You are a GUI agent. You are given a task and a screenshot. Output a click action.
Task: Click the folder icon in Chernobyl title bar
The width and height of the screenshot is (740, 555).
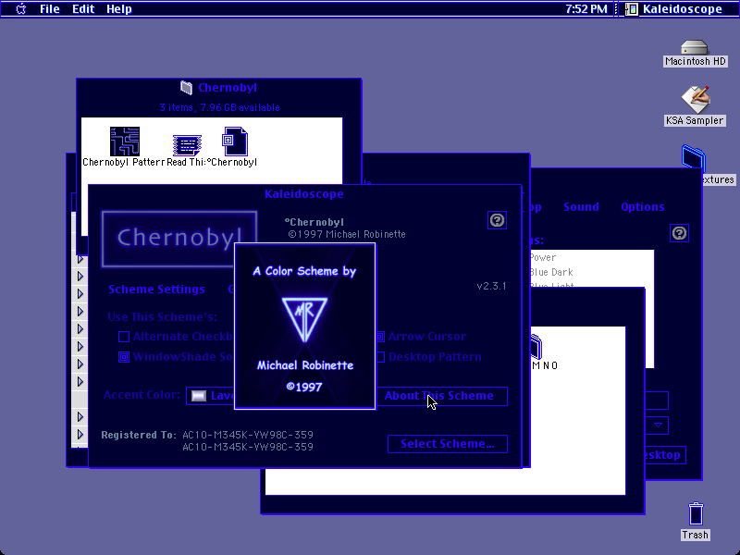[187, 87]
